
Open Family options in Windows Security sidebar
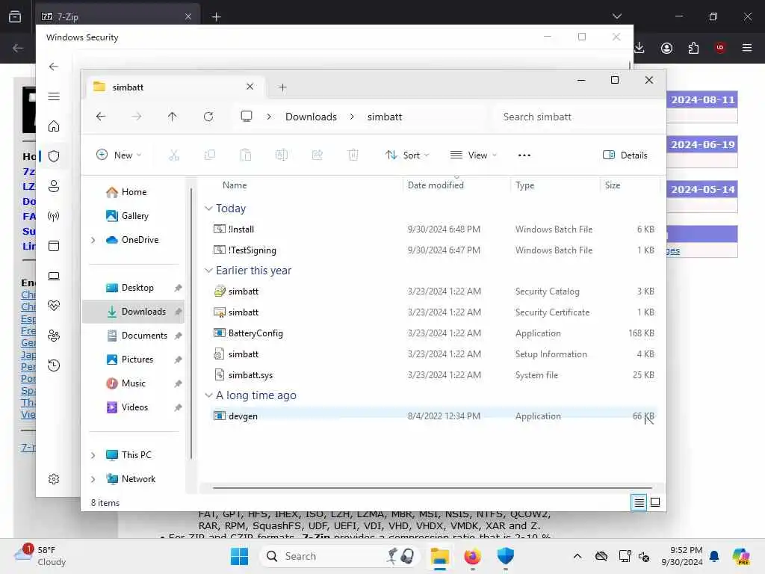tap(54, 336)
